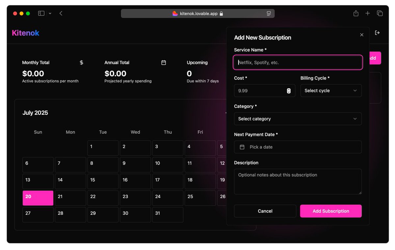Select July 28 in the calendar
Viewport: 395px width, 250px height.
(x=70, y=214)
